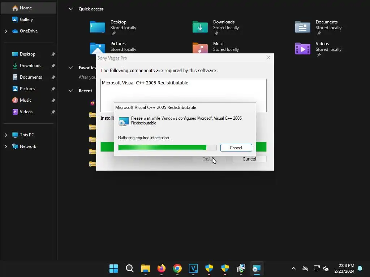Click the pin icon beside sidebar Documents
Screen dimensions: 370x277
click(x=53, y=77)
